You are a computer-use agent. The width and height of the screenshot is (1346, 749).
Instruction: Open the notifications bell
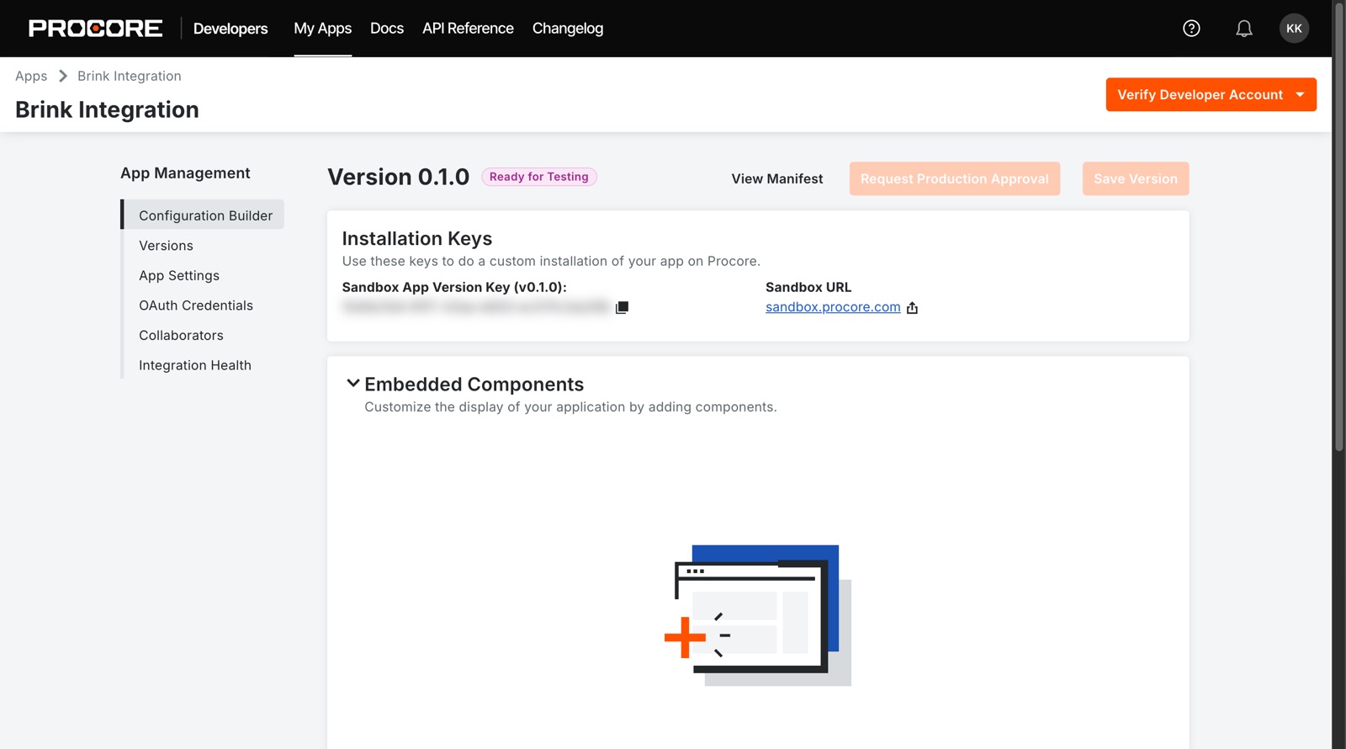coord(1244,29)
